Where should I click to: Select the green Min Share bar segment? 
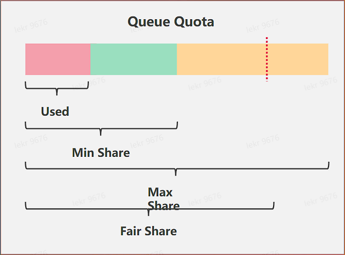133,59
